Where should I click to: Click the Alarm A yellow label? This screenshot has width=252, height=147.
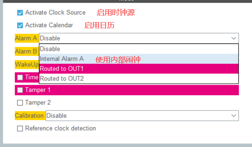click(27, 38)
